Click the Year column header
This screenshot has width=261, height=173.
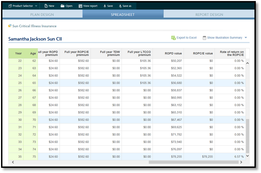pos(18,53)
